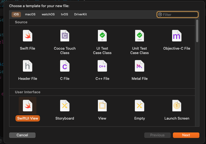Choose the Cocoa Touch Class template
This screenshot has height=144, width=206.
click(65, 36)
